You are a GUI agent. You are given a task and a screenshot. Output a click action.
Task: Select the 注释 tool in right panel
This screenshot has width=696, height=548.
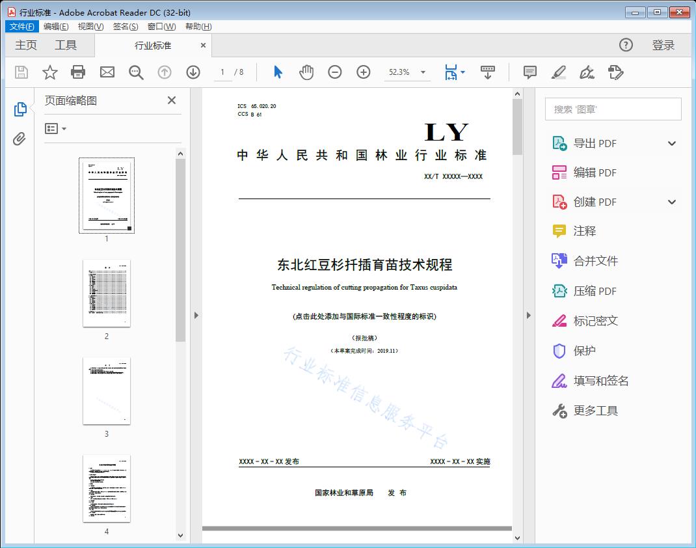pos(585,231)
